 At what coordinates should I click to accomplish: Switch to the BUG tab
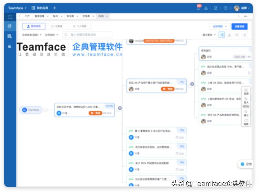pos(55,16)
